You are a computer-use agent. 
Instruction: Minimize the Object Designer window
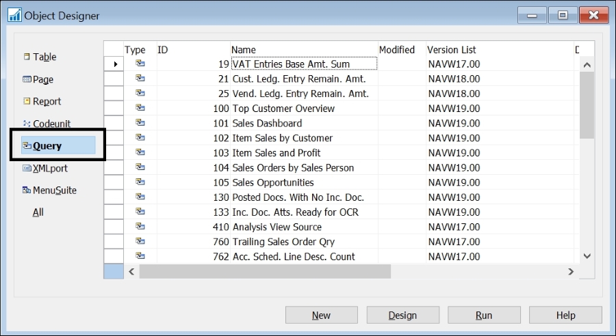click(x=532, y=15)
